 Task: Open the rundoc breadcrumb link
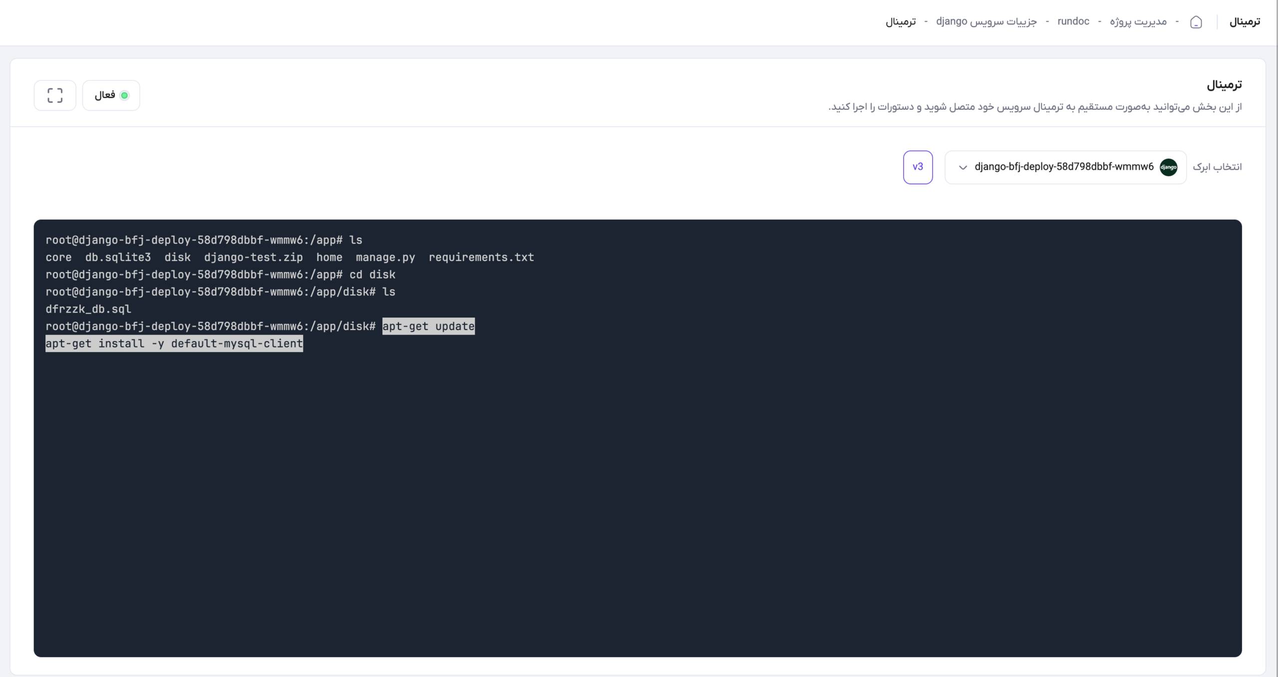click(x=1073, y=21)
